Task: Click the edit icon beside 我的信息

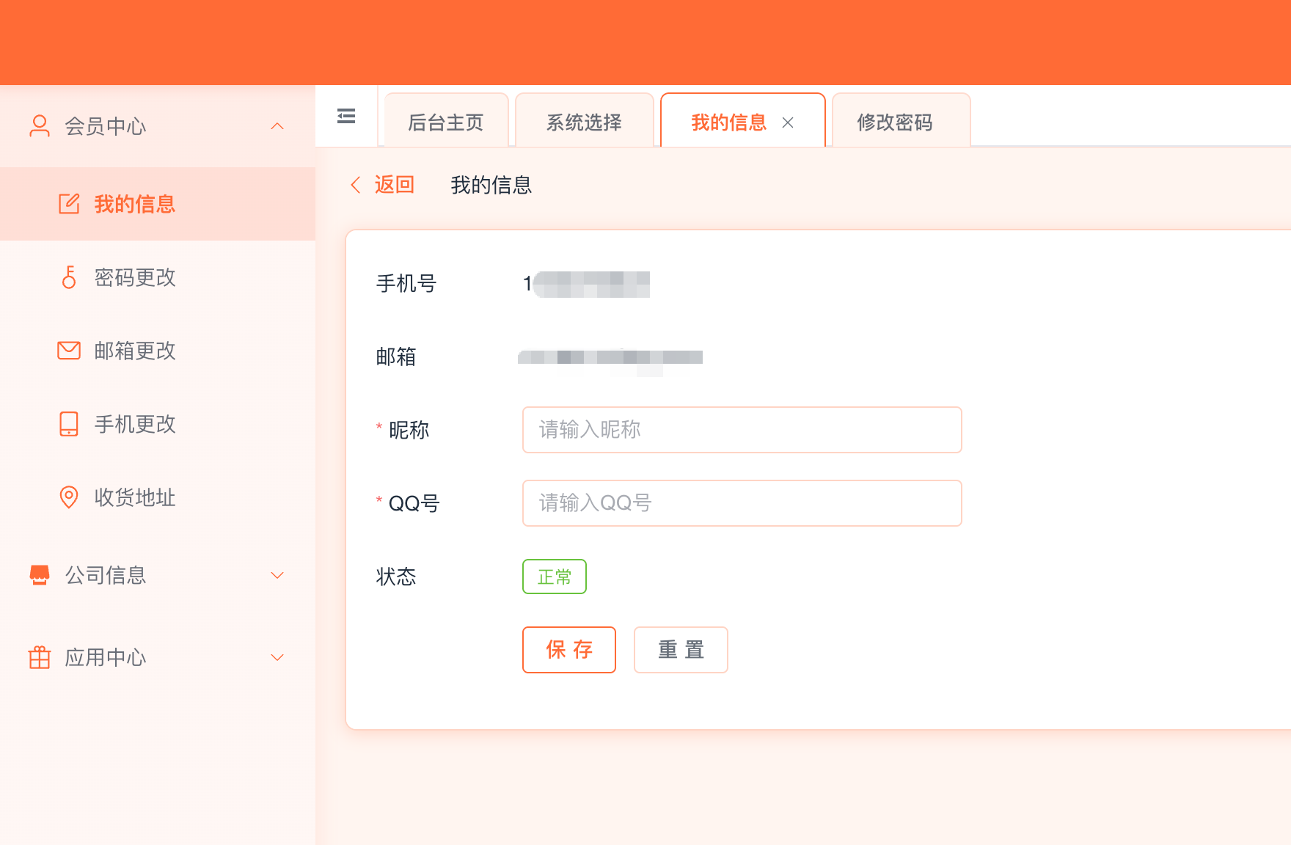Action: [69, 204]
